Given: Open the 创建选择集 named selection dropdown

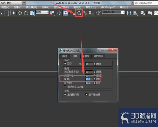Looking at the screenshot, I should 113,12.
